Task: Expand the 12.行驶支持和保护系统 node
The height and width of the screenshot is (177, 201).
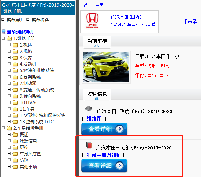Action: pos(9,115)
